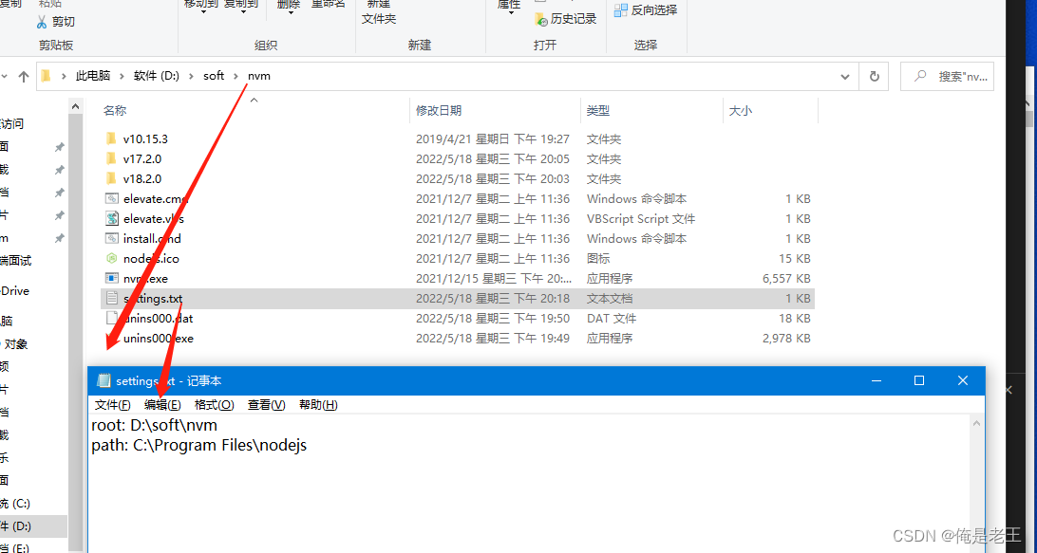The height and width of the screenshot is (553, 1037).
Task: Click 此电脑 in the breadcrumb path
Action: click(93, 75)
